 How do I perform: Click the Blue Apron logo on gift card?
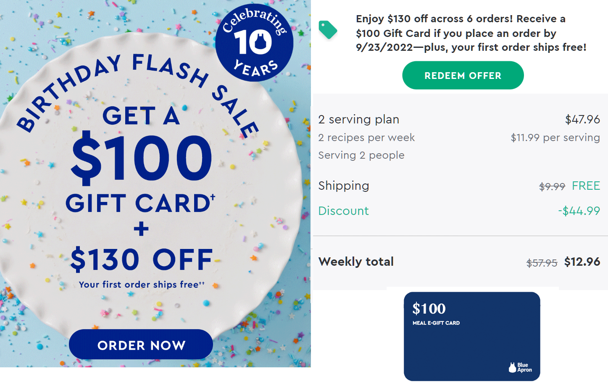click(x=520, y=367)
